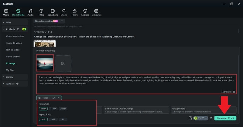Select Group Photo preset

point(204,110)
